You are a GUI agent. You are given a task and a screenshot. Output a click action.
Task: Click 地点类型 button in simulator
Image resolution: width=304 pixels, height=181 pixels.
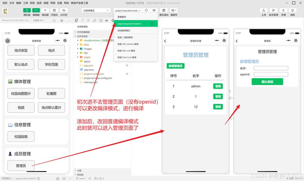(x=21, y=50)
